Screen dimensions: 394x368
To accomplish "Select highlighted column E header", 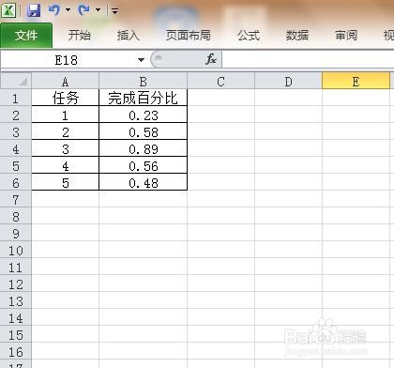I will click(356, 82).
